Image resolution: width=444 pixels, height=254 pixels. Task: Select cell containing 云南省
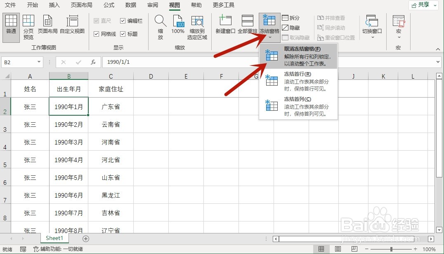(x=111, y=124)
